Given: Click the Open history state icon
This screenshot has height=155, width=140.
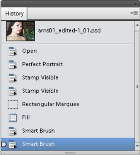Looking at the screenshot, I should coord(13,51).
